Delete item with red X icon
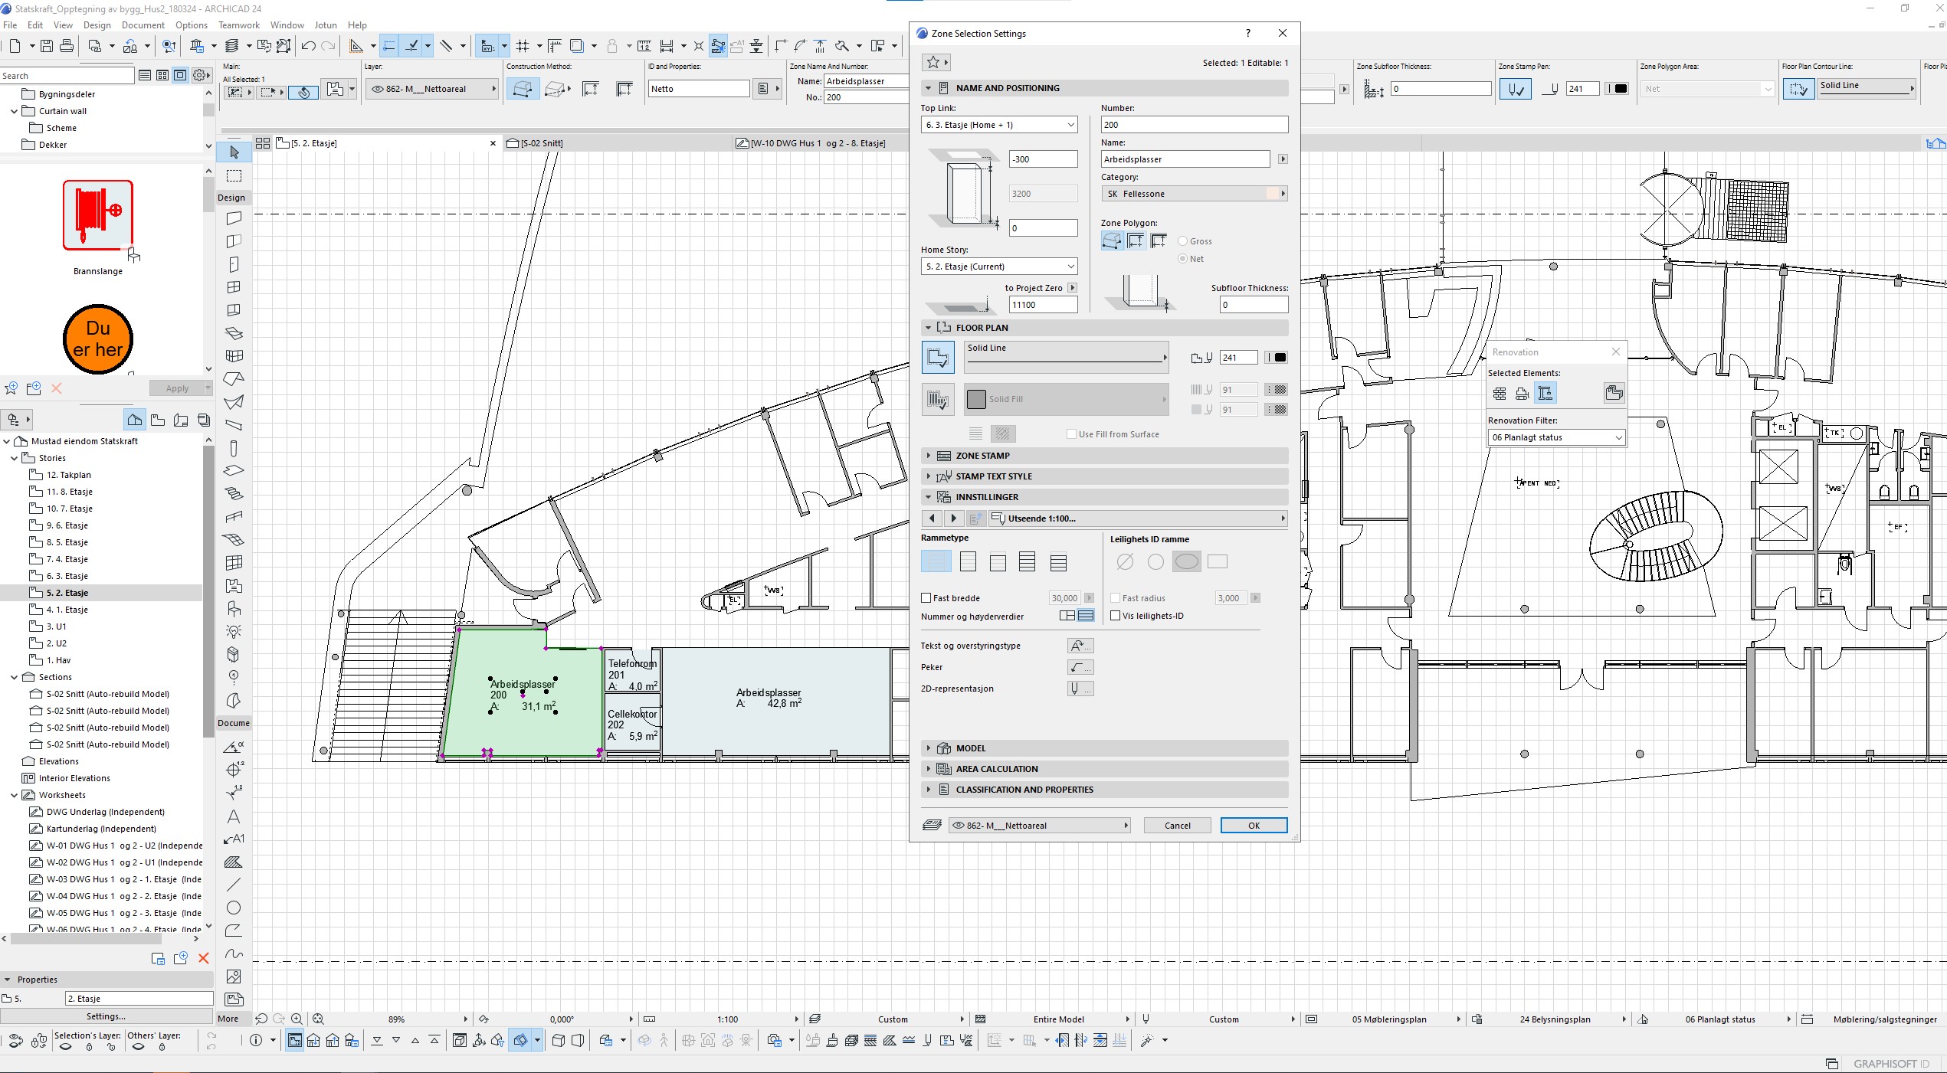 [203, 958]
